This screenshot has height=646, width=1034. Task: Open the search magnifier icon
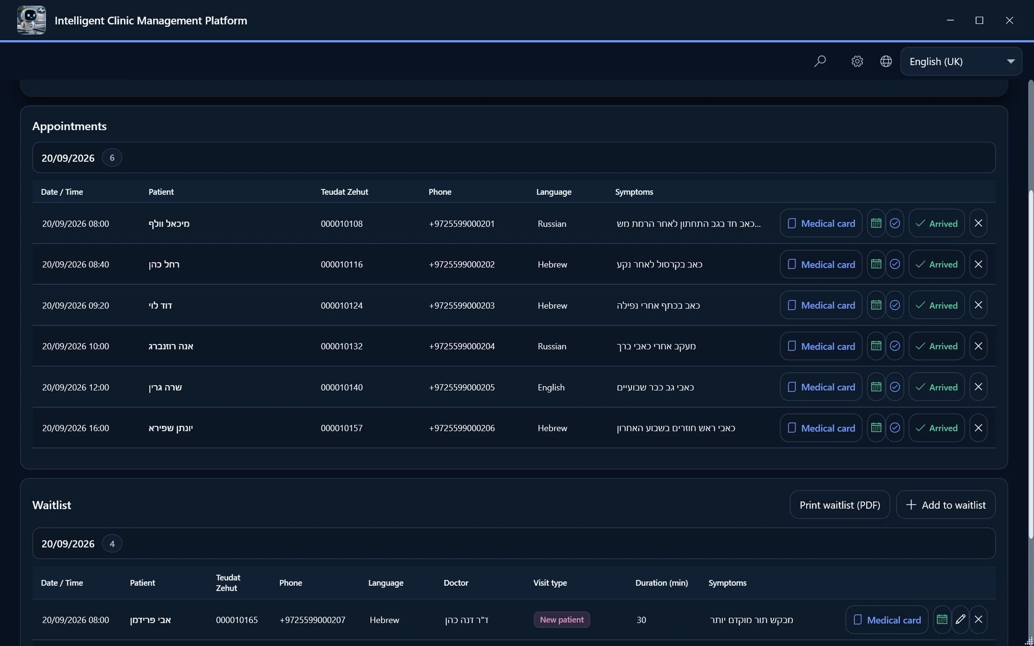pos(820,61)
